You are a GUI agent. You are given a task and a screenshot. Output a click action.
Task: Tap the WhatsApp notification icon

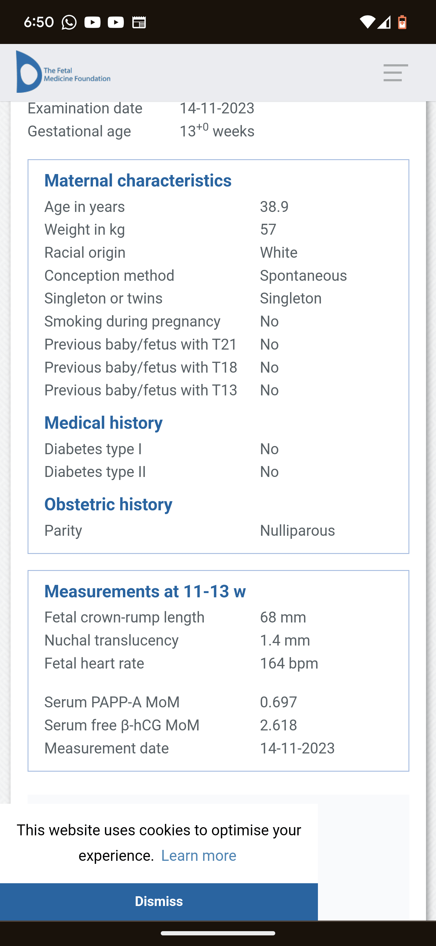click(69, 22)
